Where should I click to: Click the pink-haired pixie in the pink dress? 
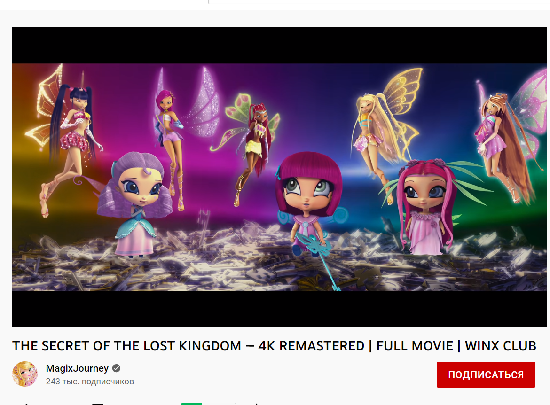(x=426, y=207)
